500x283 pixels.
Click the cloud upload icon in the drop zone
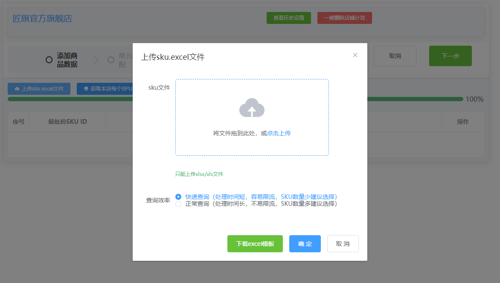click(x=252, y=108)
